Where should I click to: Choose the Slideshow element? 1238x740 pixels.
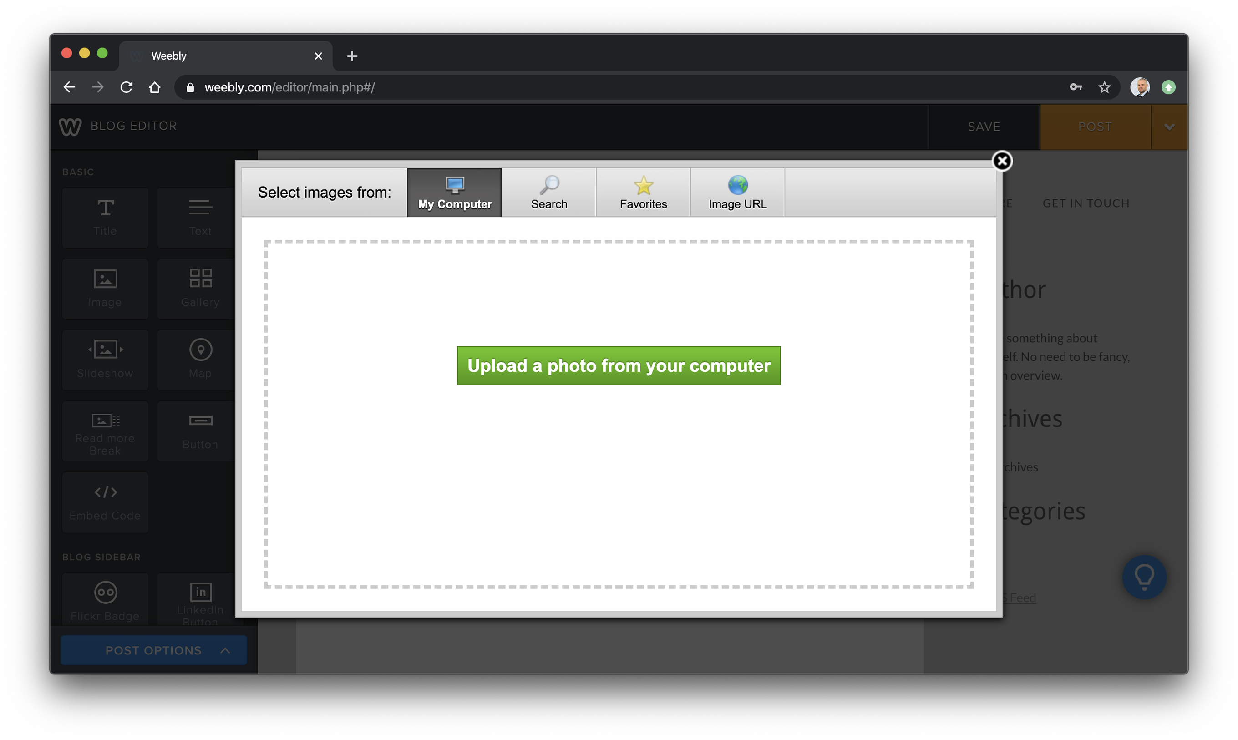click(x=105, y=360)
